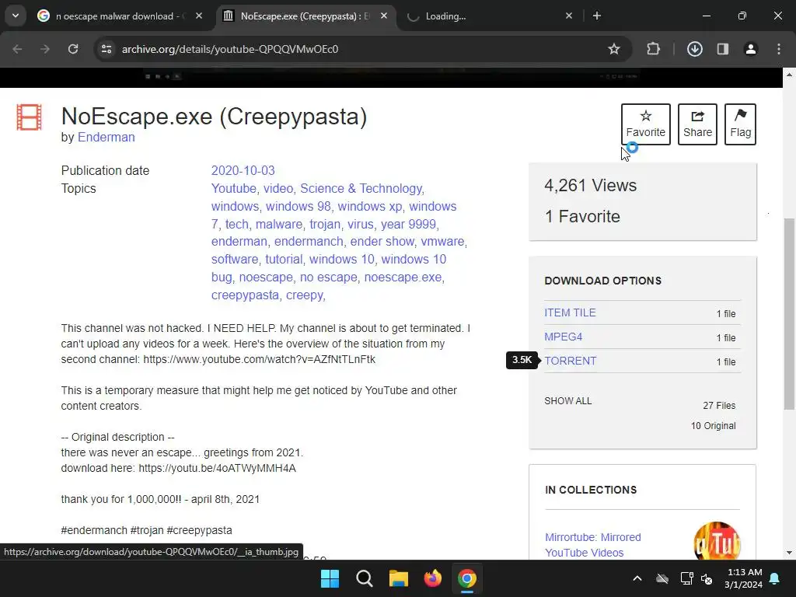This screenshot has width=796, height=597.
Task: Switch to the Google search tab
Action: click(x=120, y=16)
